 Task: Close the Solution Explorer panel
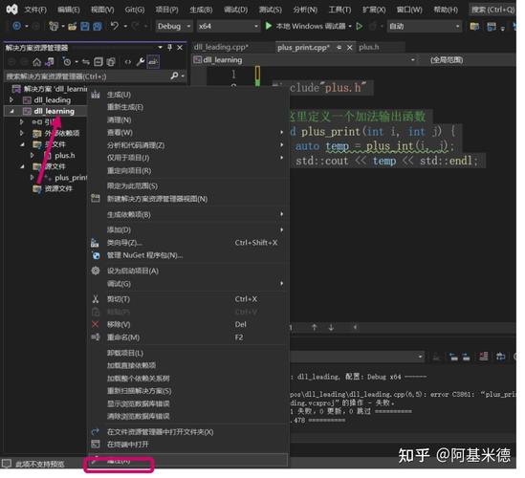[180, 48]
